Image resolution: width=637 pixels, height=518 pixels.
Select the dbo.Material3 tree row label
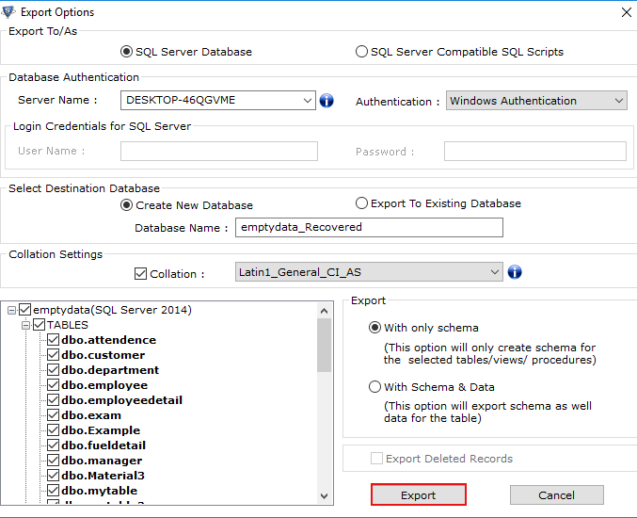coord(104,475)
